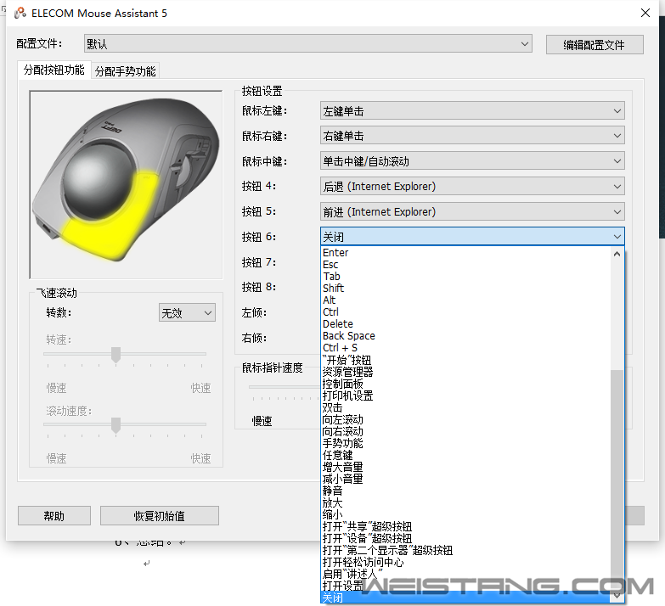The image size is (665, 606).
Task: Collapse the 按钮 6 dropdown box
Action: pos(472,237)
